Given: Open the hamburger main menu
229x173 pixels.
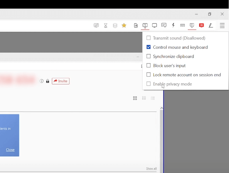Looking at the screenshot, I should (x=222, y=26).
